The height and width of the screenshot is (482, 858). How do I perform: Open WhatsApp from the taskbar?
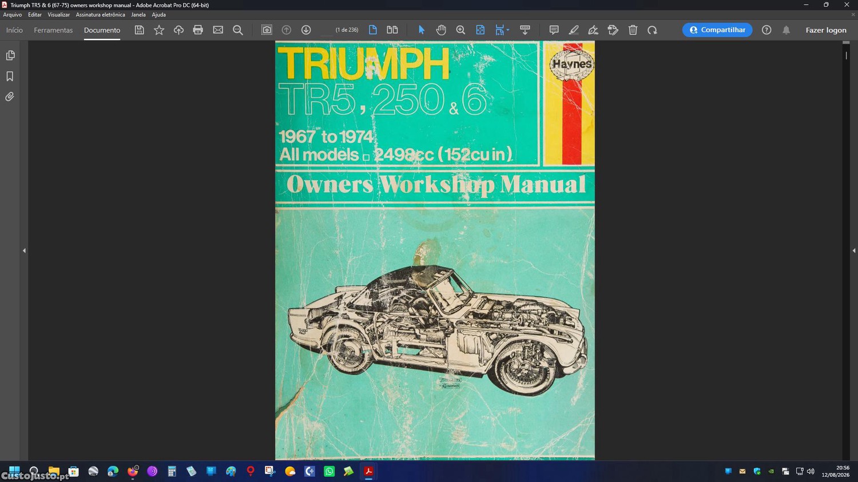pyautogui.click(x=329, y=471)
